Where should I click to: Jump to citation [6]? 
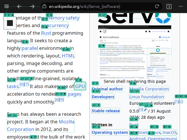tap(22, 84)
